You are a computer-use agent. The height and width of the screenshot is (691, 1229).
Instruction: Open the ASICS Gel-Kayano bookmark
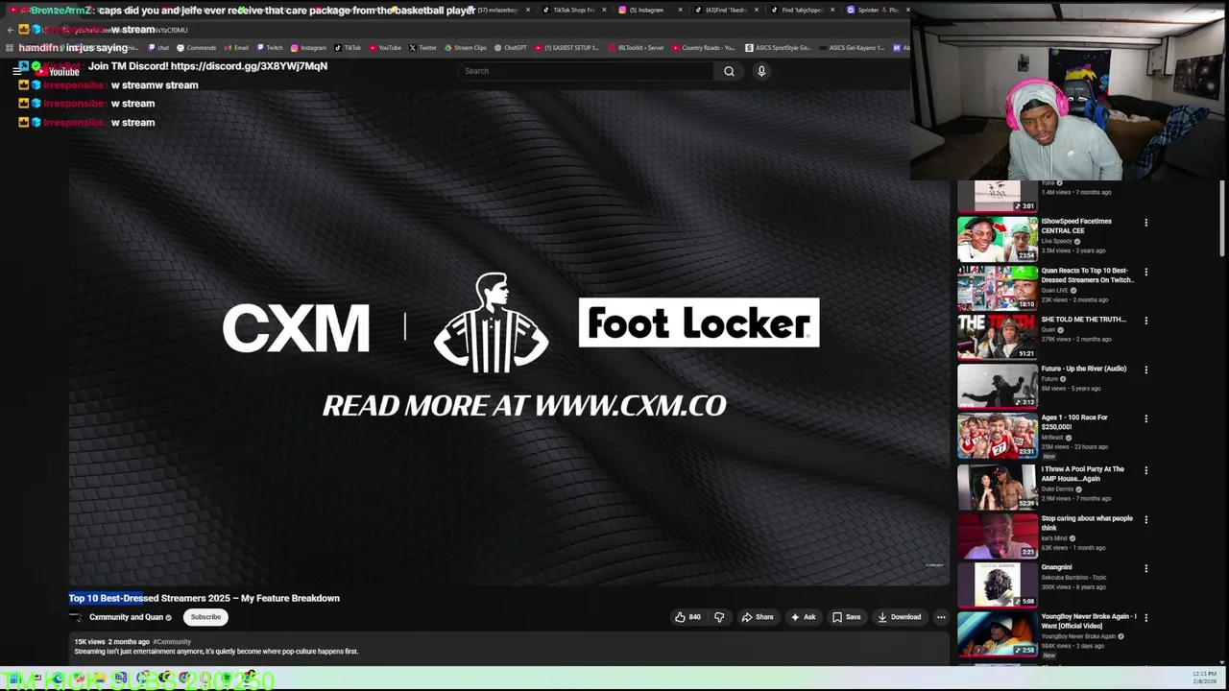[851, 48]
